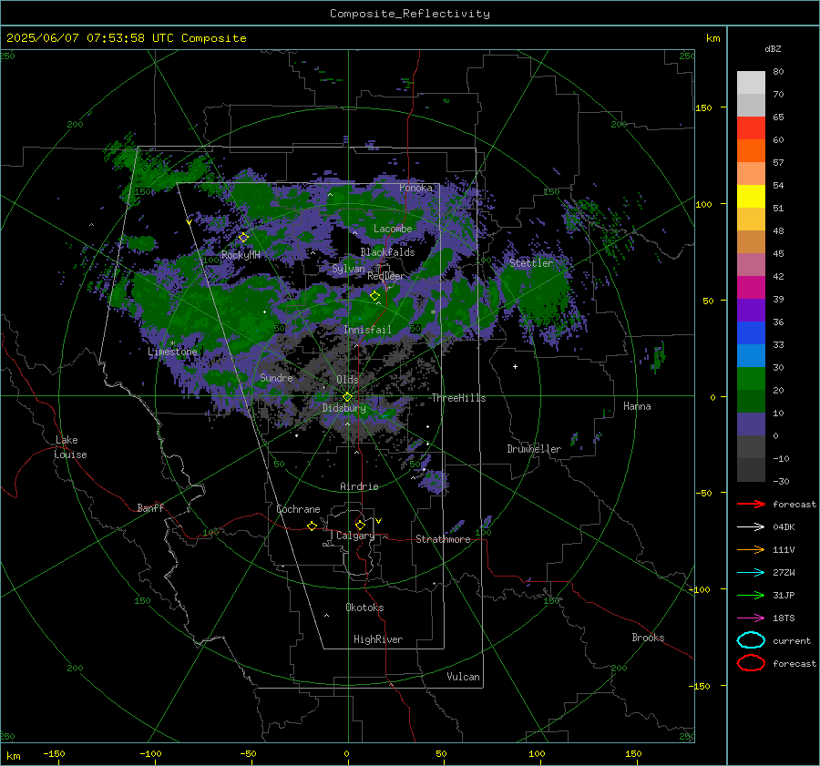
Task: Click the yellow diamond marker near RockyMH
Action: (x=243, y=238)
